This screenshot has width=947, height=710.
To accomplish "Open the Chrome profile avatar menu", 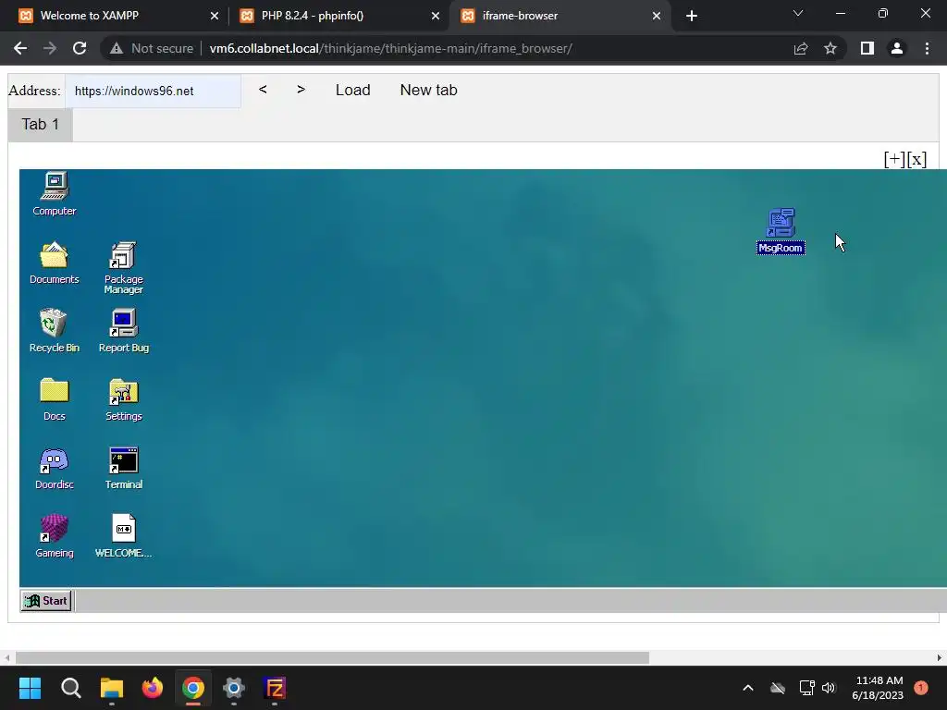I will coord(897,48).
